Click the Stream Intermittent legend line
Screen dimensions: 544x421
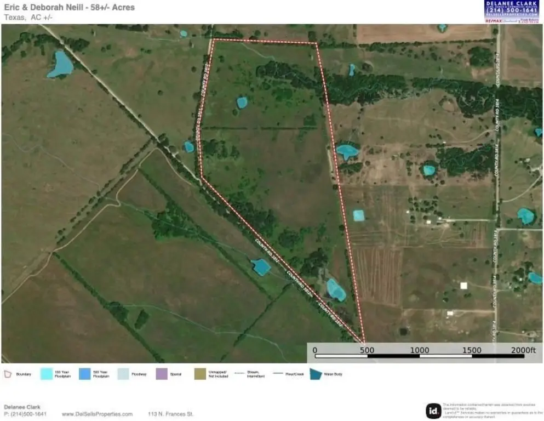coord(238,374)
